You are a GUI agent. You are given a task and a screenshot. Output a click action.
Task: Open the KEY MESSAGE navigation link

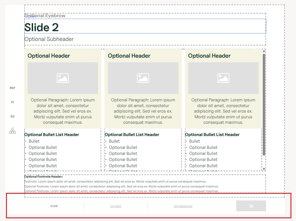[183, 206]
